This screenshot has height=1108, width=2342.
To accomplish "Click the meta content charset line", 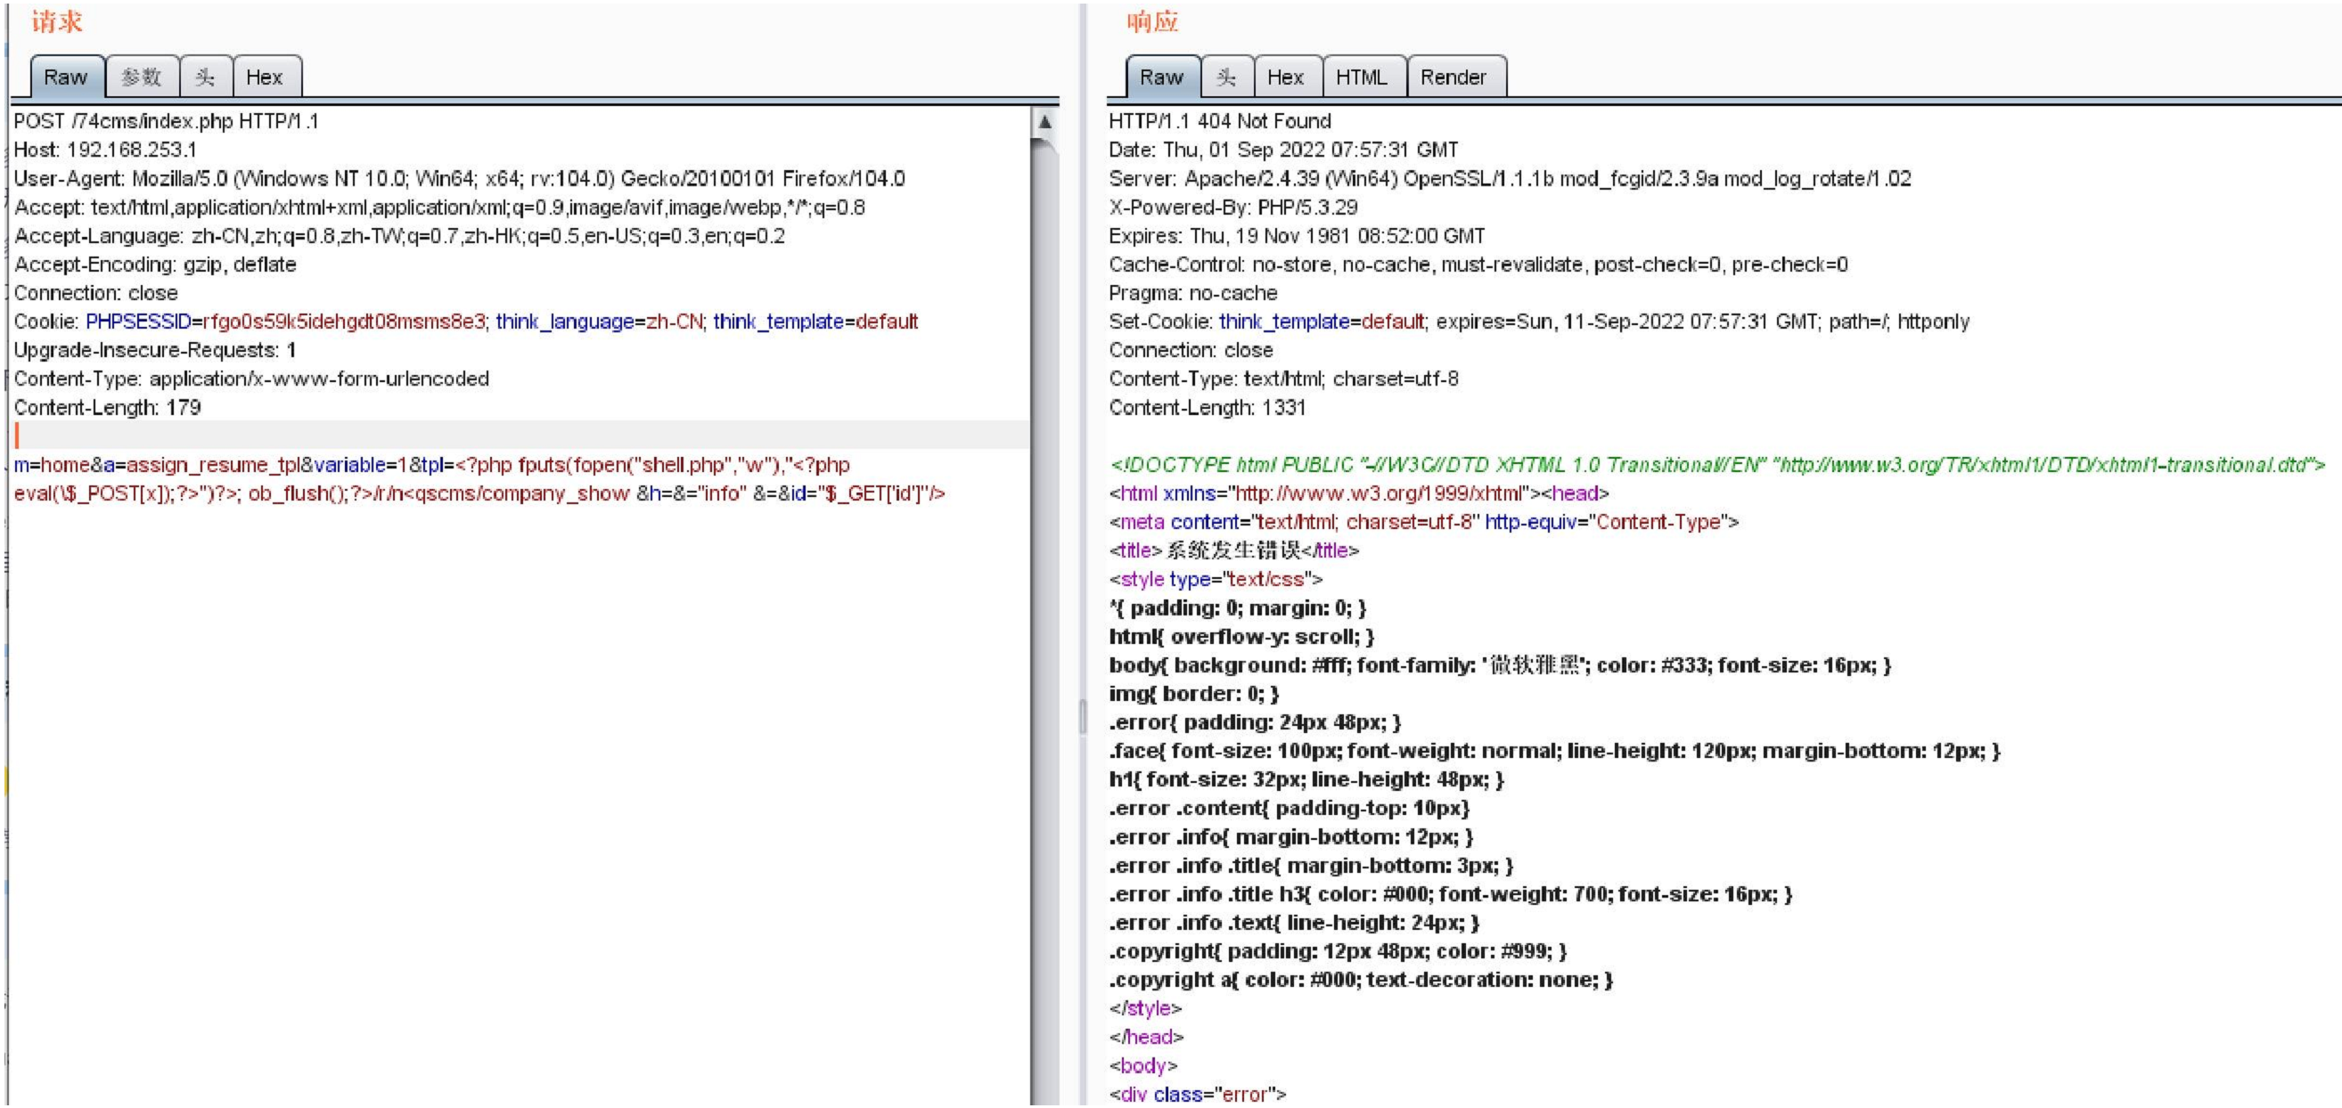I will click(1424, 523).
